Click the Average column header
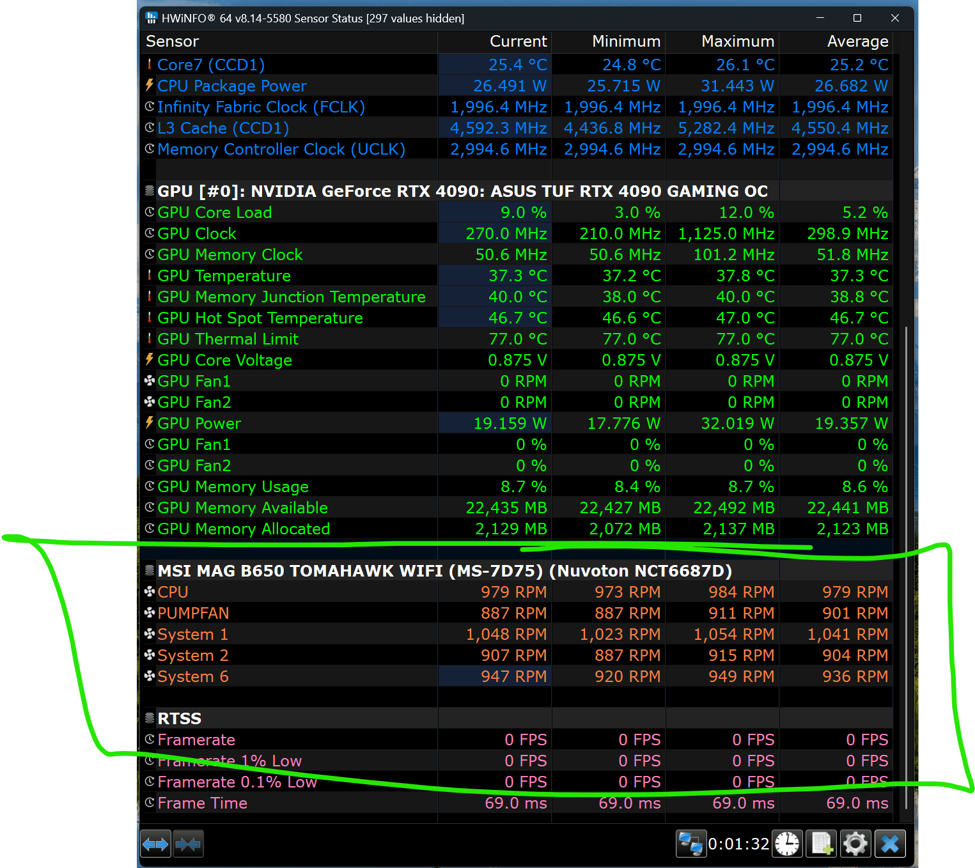 tap(836, 42)
